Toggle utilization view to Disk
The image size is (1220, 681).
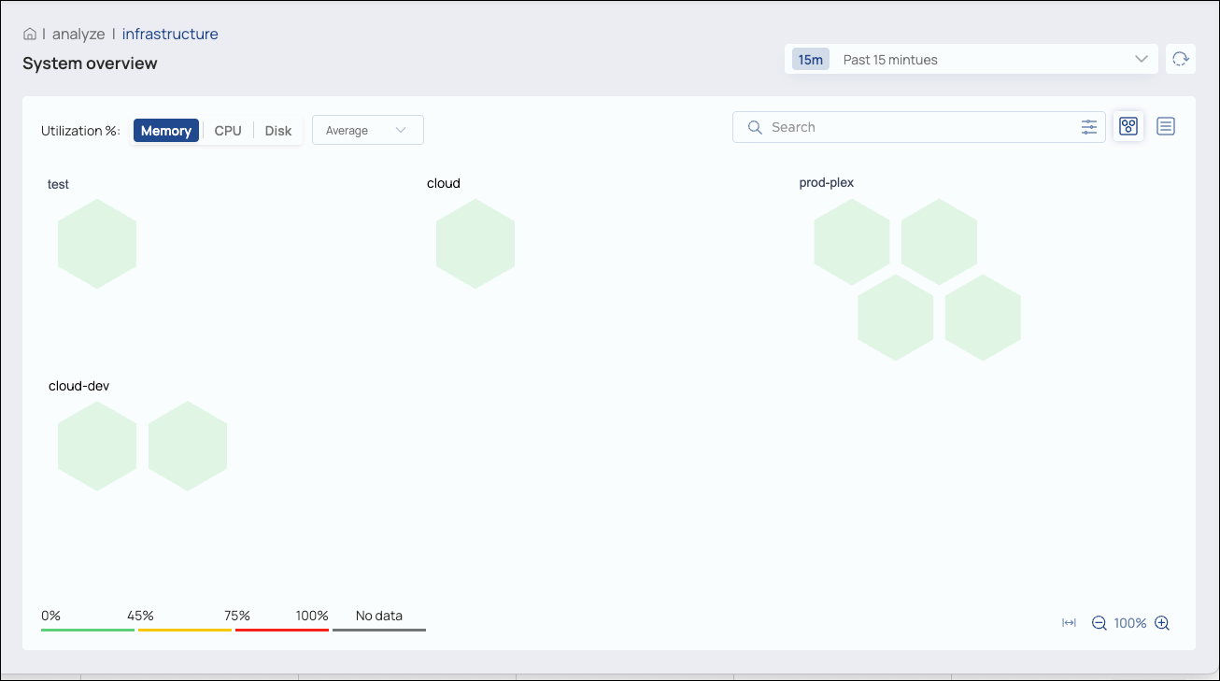[277, 130]
